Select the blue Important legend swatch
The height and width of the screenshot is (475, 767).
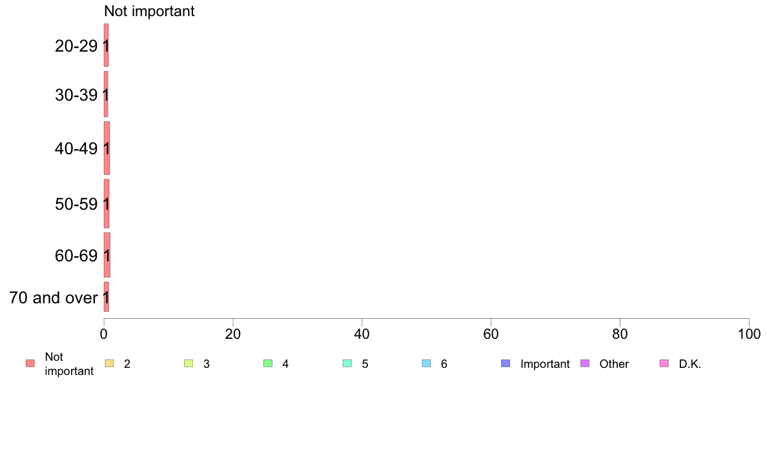[506, 363]
